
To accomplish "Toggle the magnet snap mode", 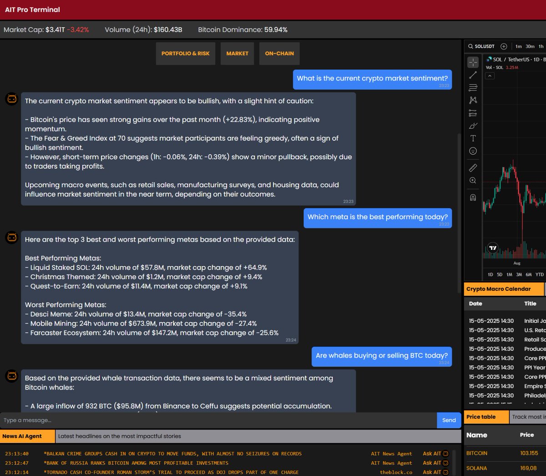I will click(473, 197).
